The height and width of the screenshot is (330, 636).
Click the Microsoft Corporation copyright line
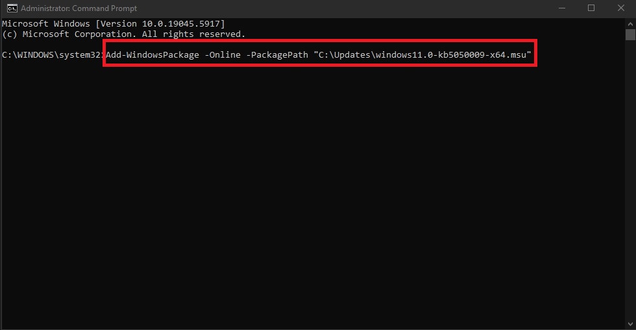pyautogui.click(x=123, y=34)
